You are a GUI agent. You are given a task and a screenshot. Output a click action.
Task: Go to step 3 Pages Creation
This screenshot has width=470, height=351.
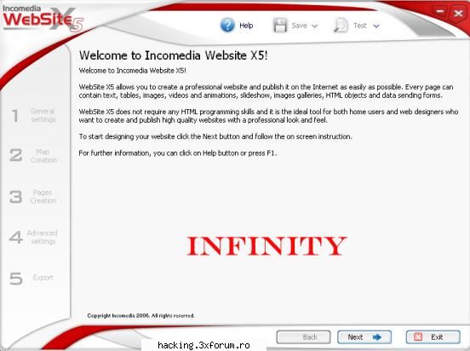pos(33,197)
